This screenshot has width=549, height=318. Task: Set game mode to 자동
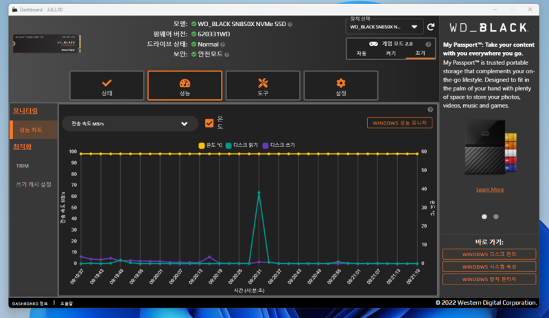(x=362, y=53)
